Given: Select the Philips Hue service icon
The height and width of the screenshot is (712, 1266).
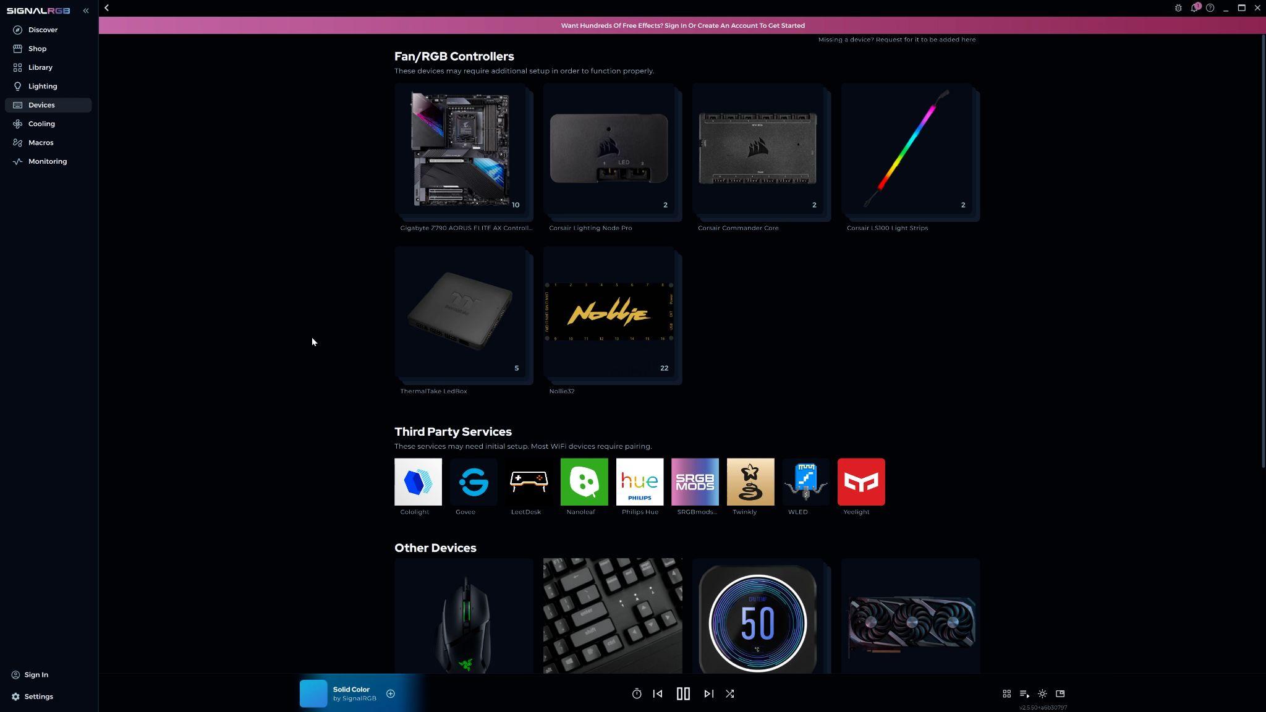Looking at the screenshot, I should tap(640, 481).
